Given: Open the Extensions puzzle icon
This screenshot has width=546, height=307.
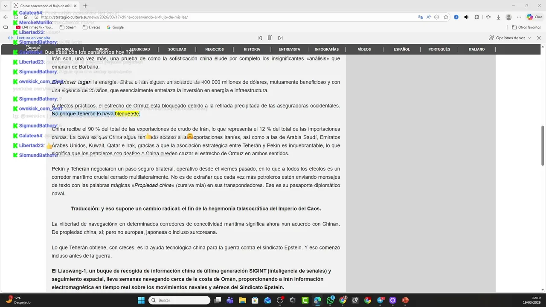Looking at the screenshot, I should [x=477, y=17].
